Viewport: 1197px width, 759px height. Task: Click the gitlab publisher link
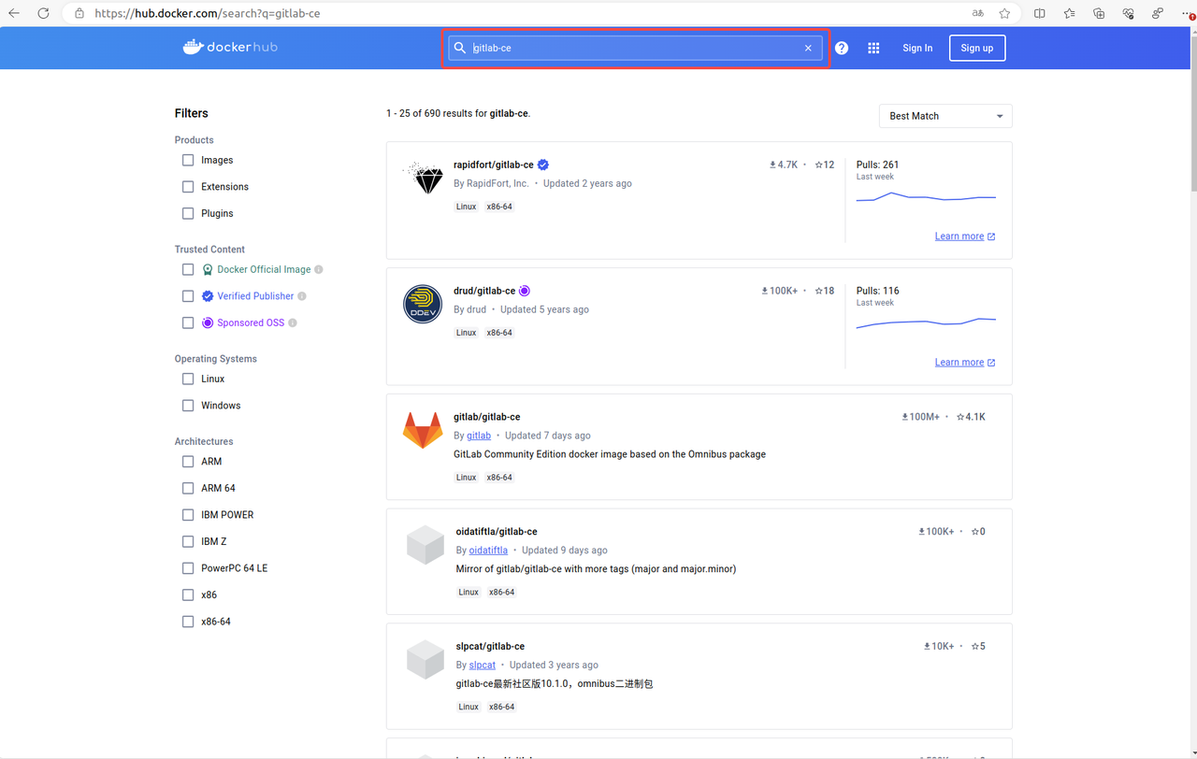[479, 436]
